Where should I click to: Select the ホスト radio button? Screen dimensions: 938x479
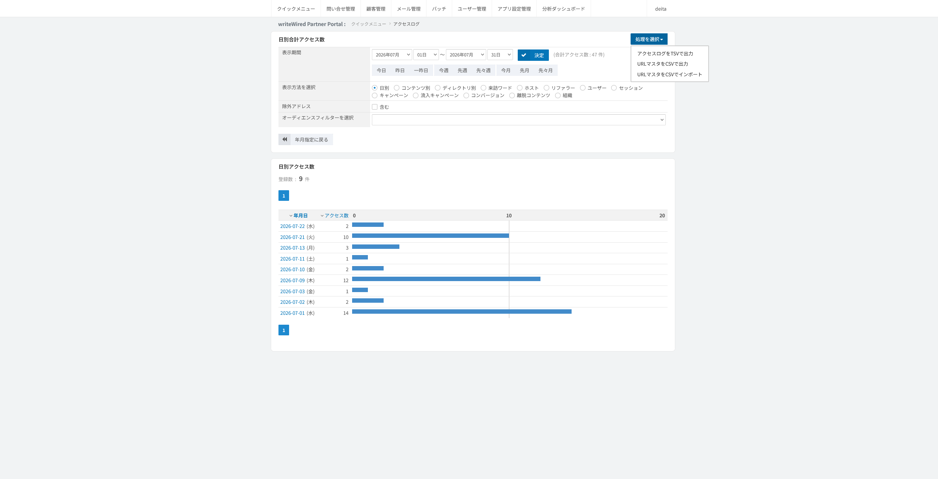[x=520, y=88]
